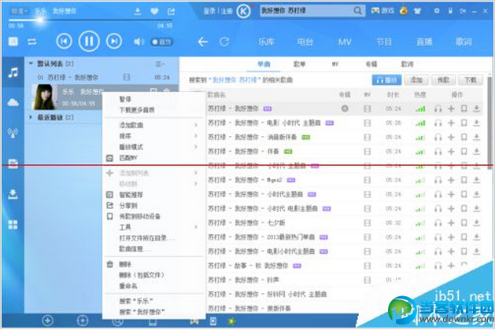Open the settings gear in title bar

[437, 11]
